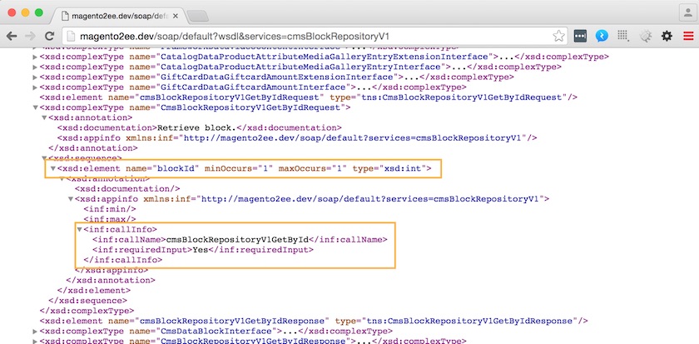Open the dark extension icon beside the star

pyautogui.click(x=580, y=36)
